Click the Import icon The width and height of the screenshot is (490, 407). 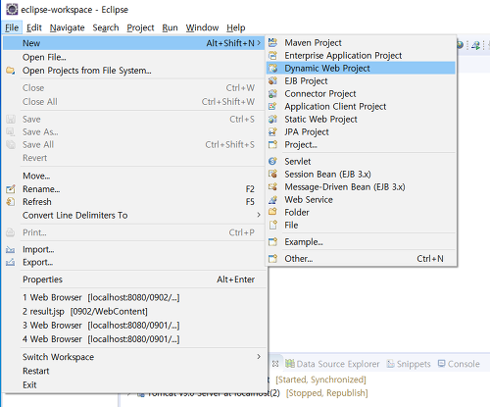[x=11, y=250]
